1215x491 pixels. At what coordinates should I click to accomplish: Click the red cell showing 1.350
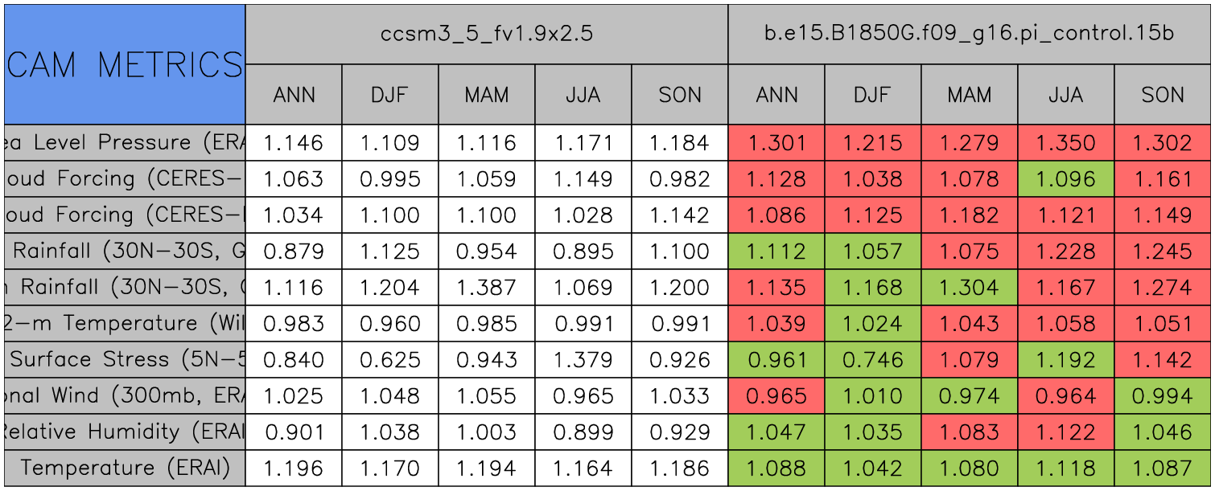1065,143
